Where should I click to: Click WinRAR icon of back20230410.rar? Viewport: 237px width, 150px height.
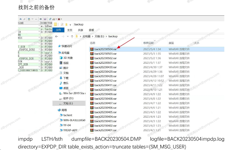[92, 90]
